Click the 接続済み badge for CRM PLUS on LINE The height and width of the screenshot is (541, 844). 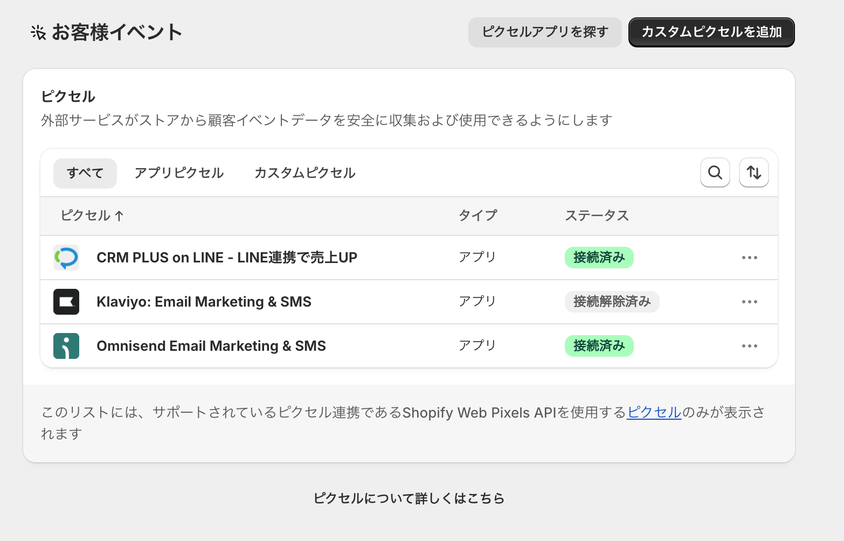pyautogui.click(x=599, y=258)
